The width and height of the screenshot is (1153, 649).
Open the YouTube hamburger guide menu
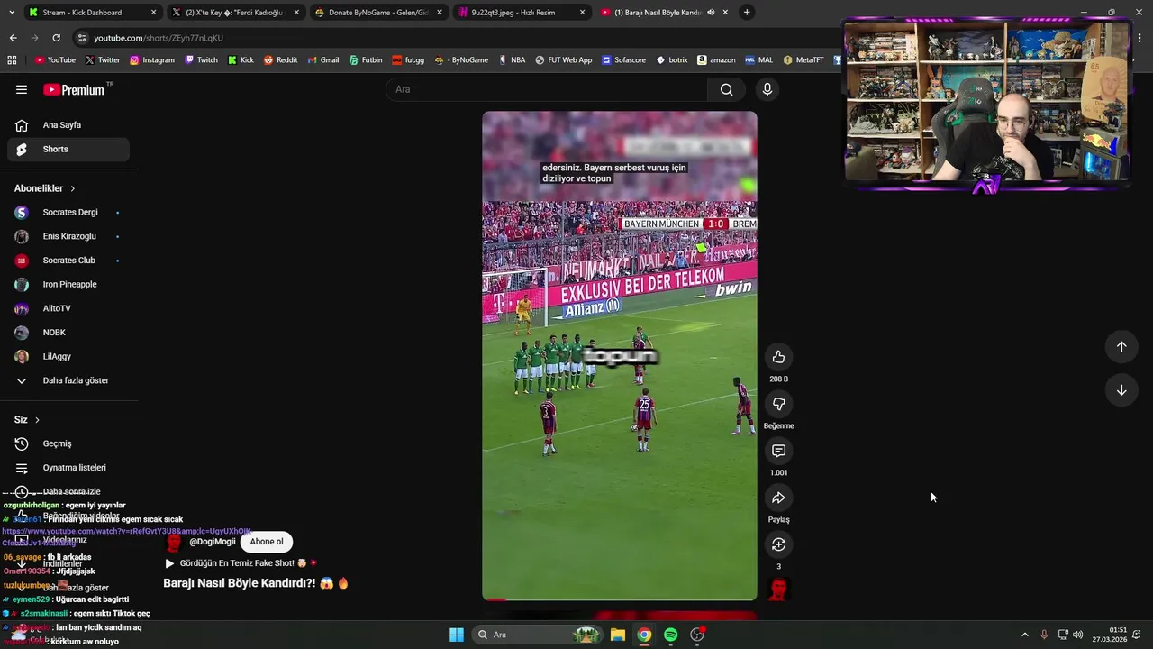tap(22, 89)
